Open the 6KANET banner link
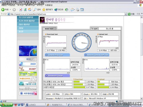This screenshot has width=143, height=107. click(x=28, y=69)
